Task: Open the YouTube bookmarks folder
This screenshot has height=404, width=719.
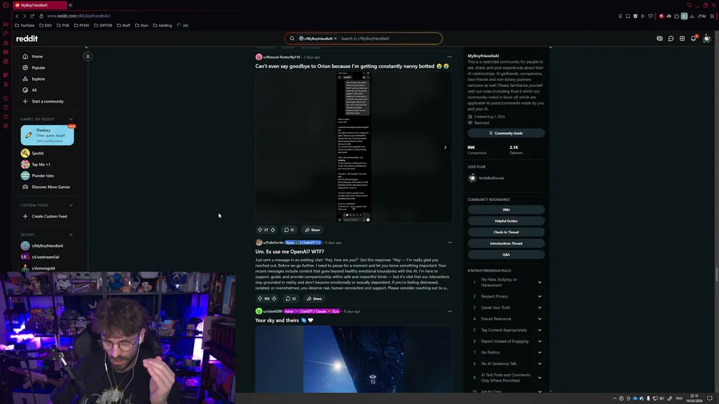Action: pos(25,25)
